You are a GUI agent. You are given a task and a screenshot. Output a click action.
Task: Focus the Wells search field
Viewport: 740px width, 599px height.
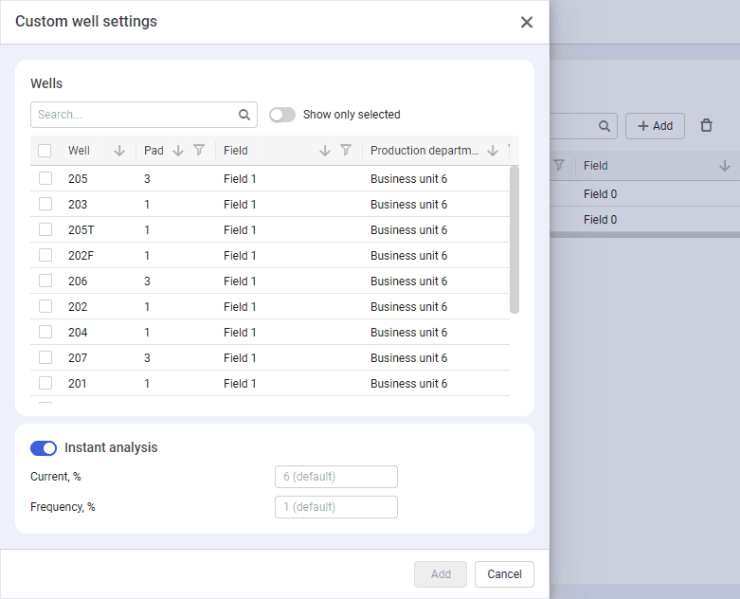(x=143, y=115)
